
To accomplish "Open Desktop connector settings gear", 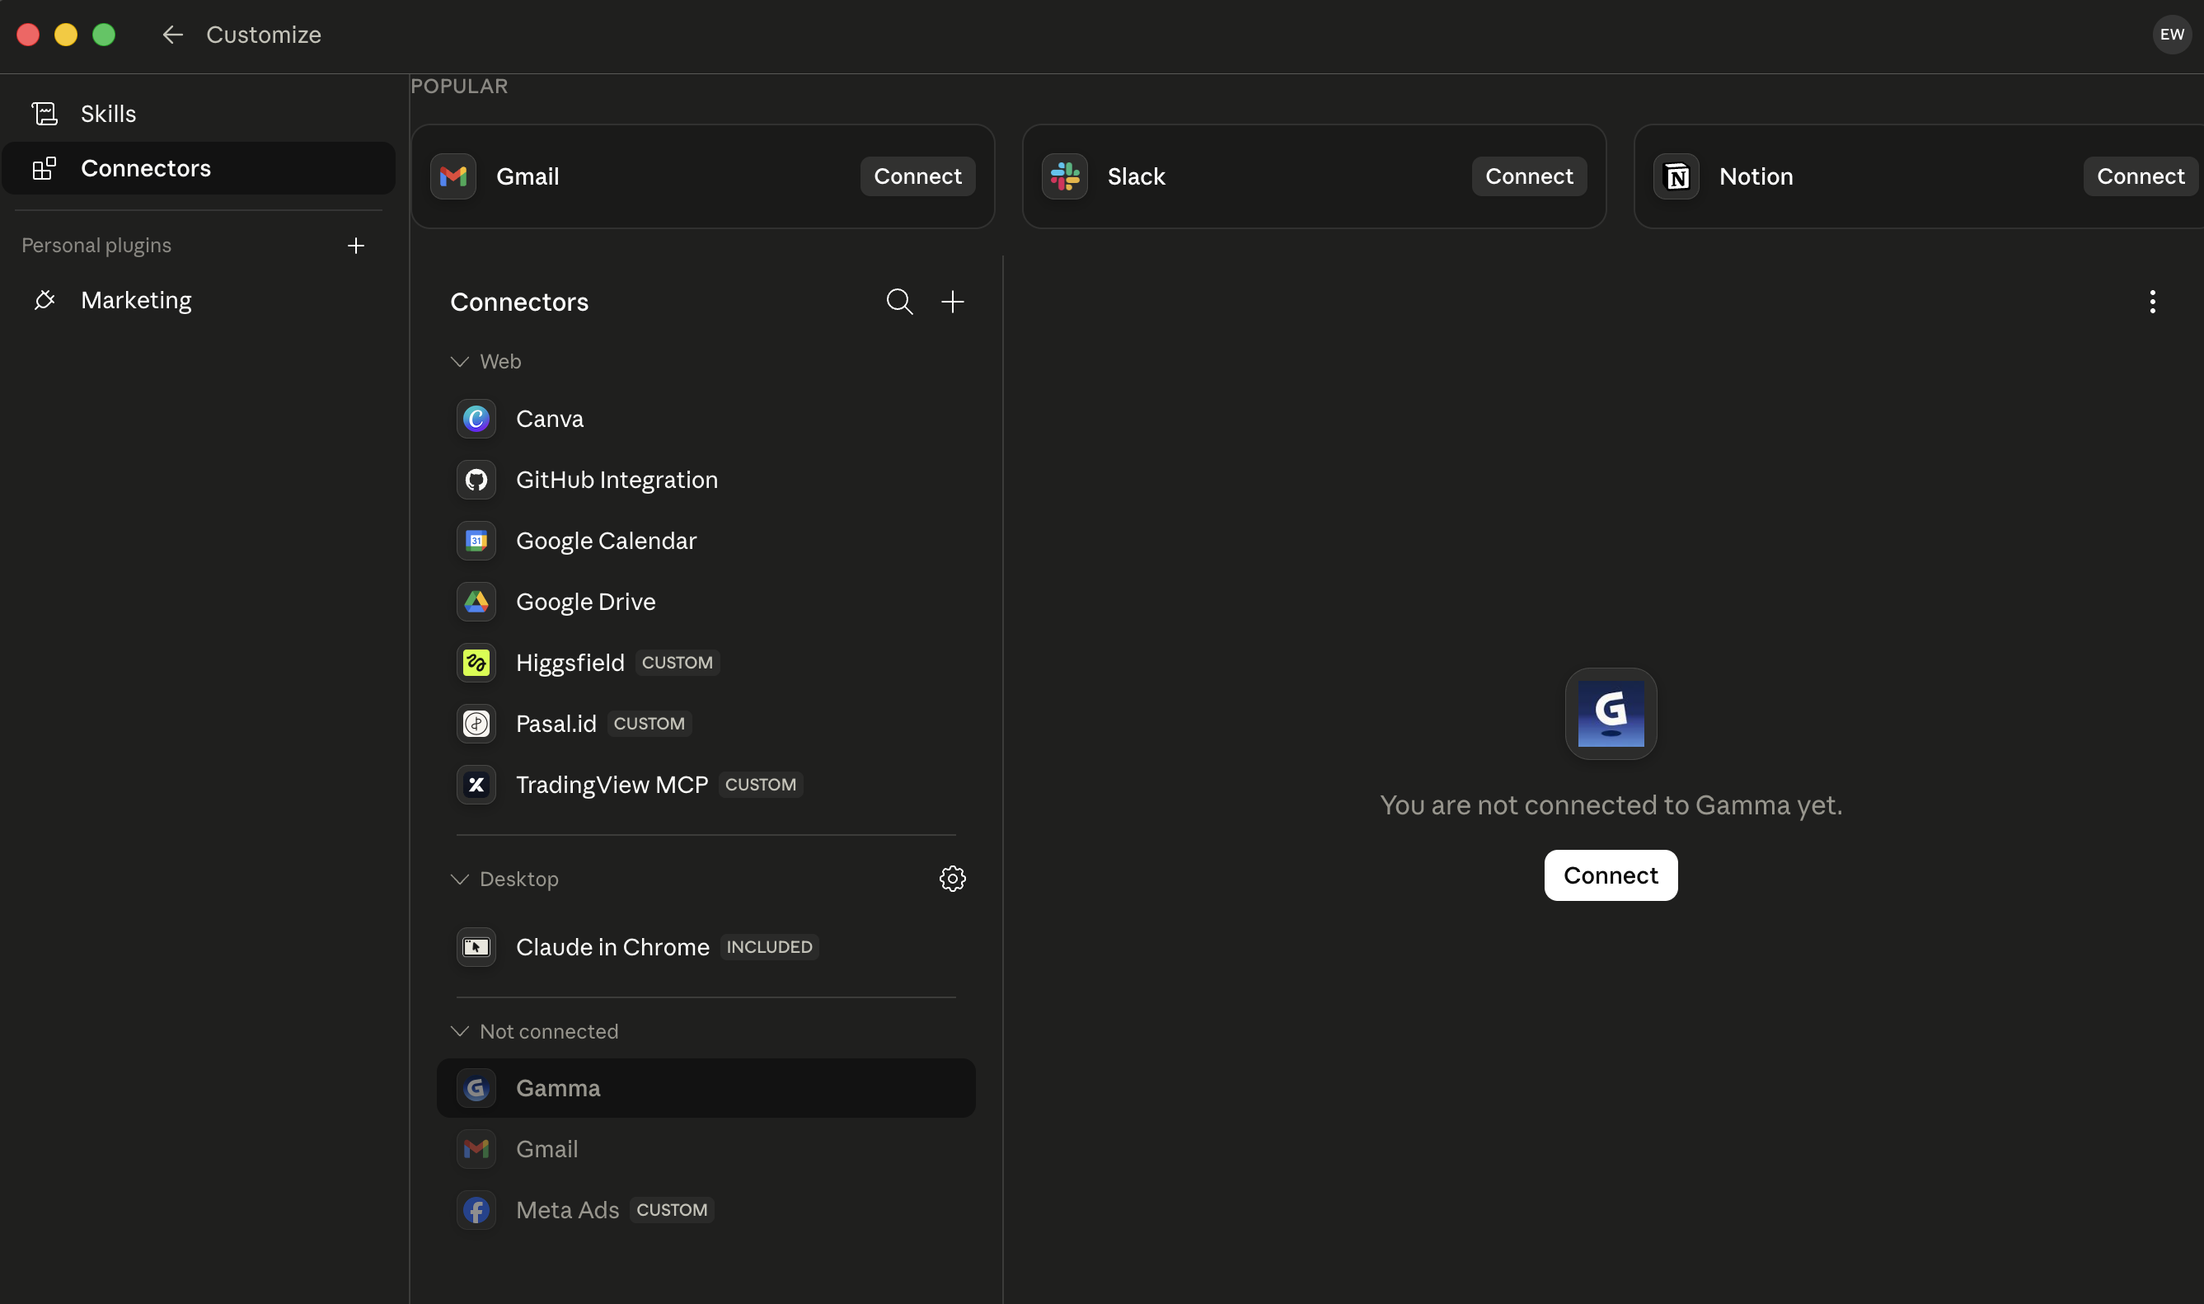I will (952, 879).
